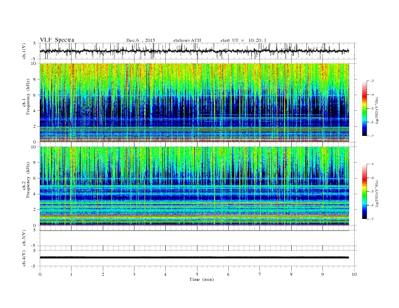The image size is (399, 308).
Task: Click the "2" kHz tick on ch.2 frequency axis
Action: 35,210
